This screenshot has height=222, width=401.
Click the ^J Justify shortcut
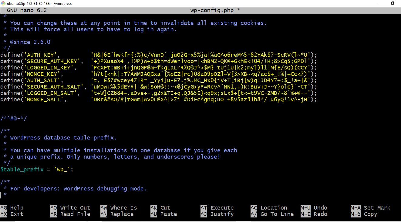tap(217, 214)
